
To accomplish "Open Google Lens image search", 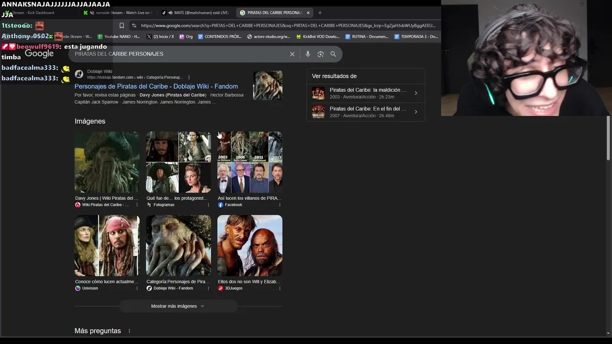I will pyautogui.click(x=320, y=54).
